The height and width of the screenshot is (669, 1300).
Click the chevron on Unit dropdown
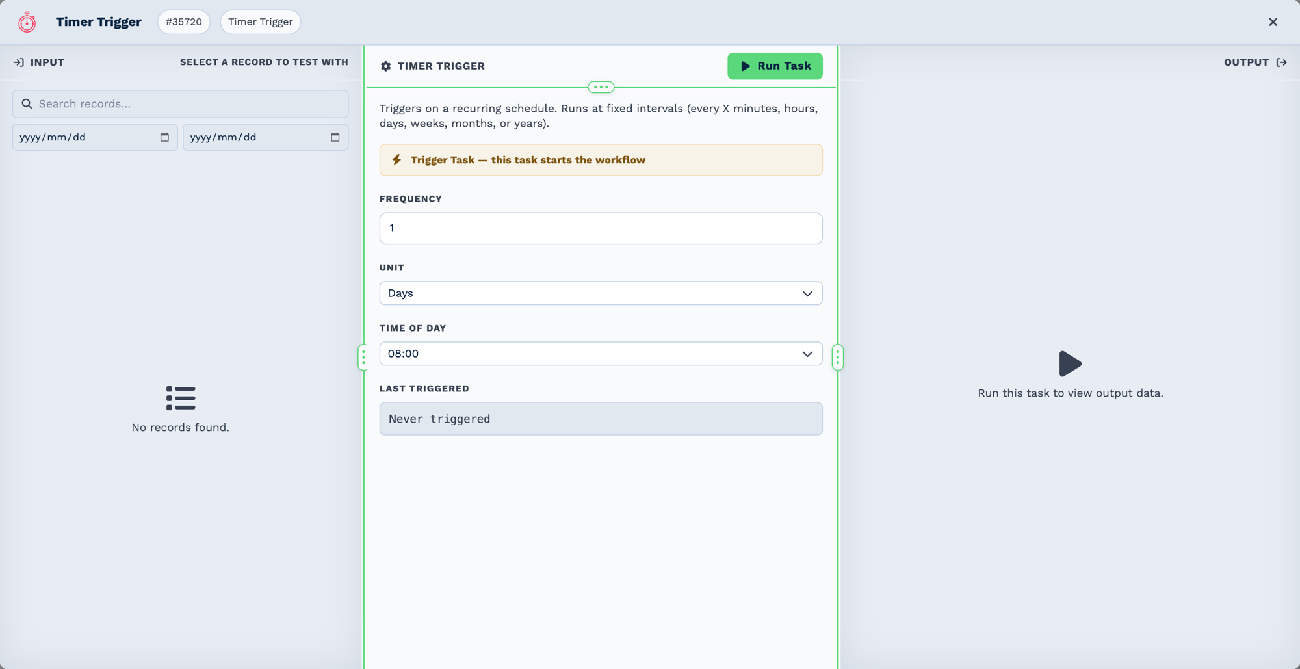[807, 293]
